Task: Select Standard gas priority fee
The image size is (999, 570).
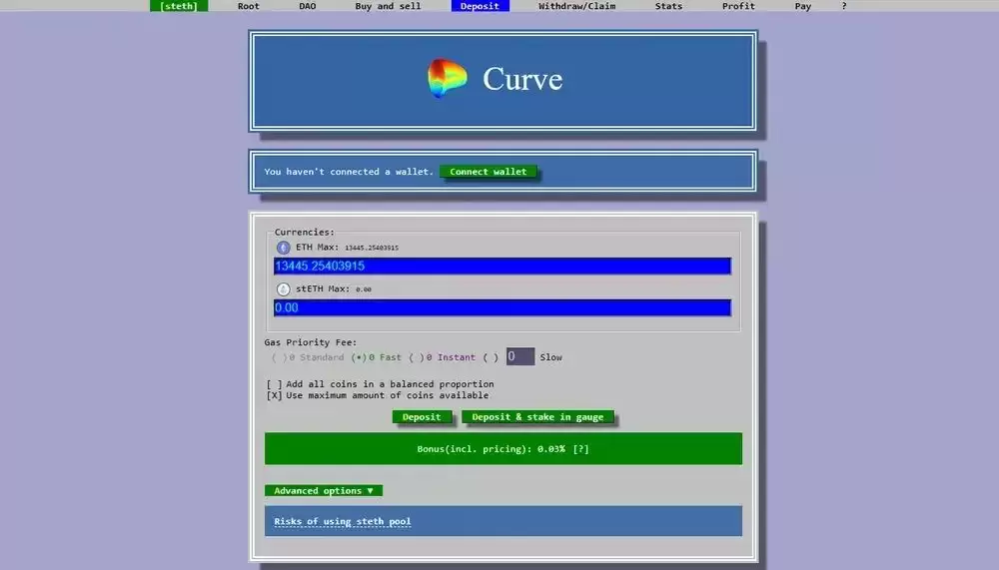Action: tap(278, 357)
